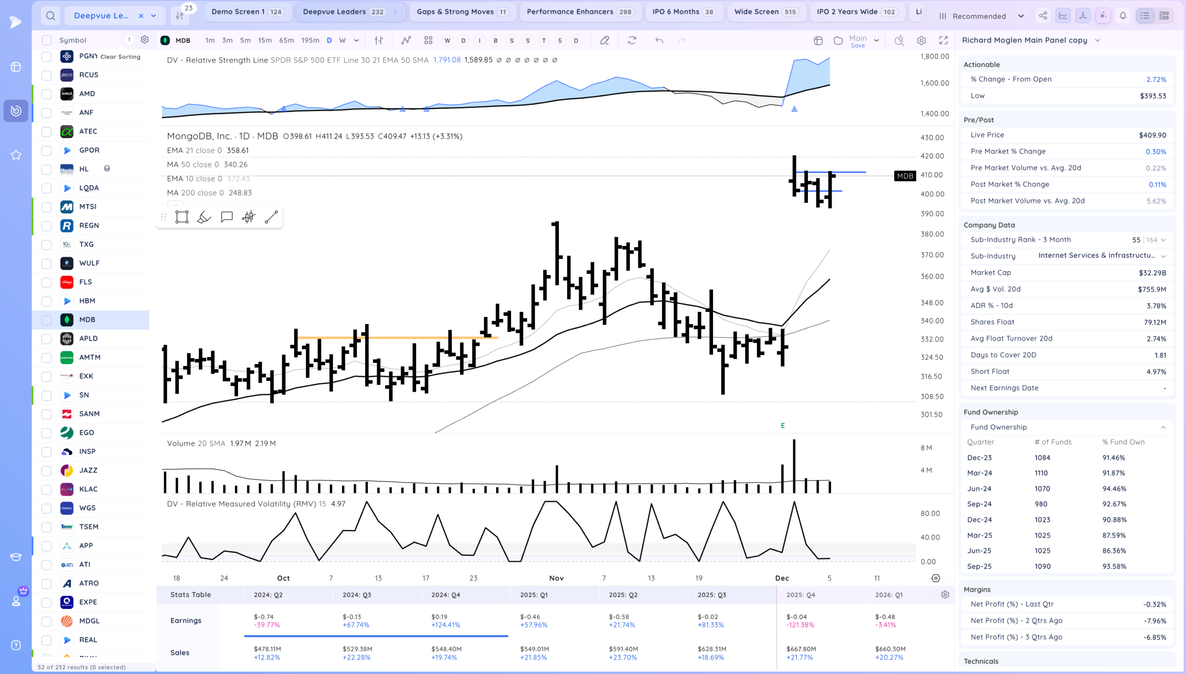Click the share icon in top bar
The image size is (1186, 674).
click(x=1043, y=16)
